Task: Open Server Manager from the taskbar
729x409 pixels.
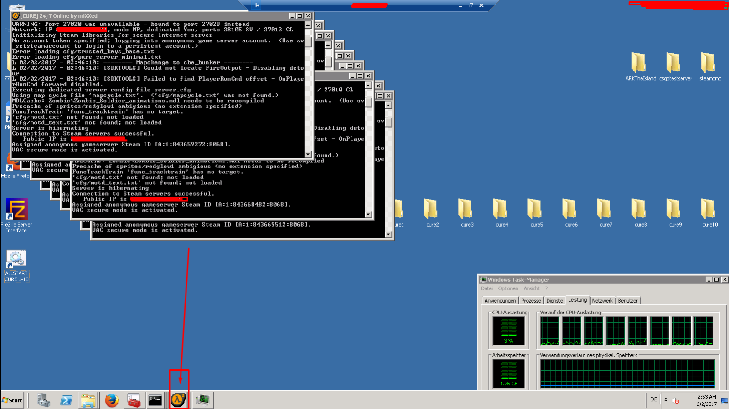Action: 43,400
